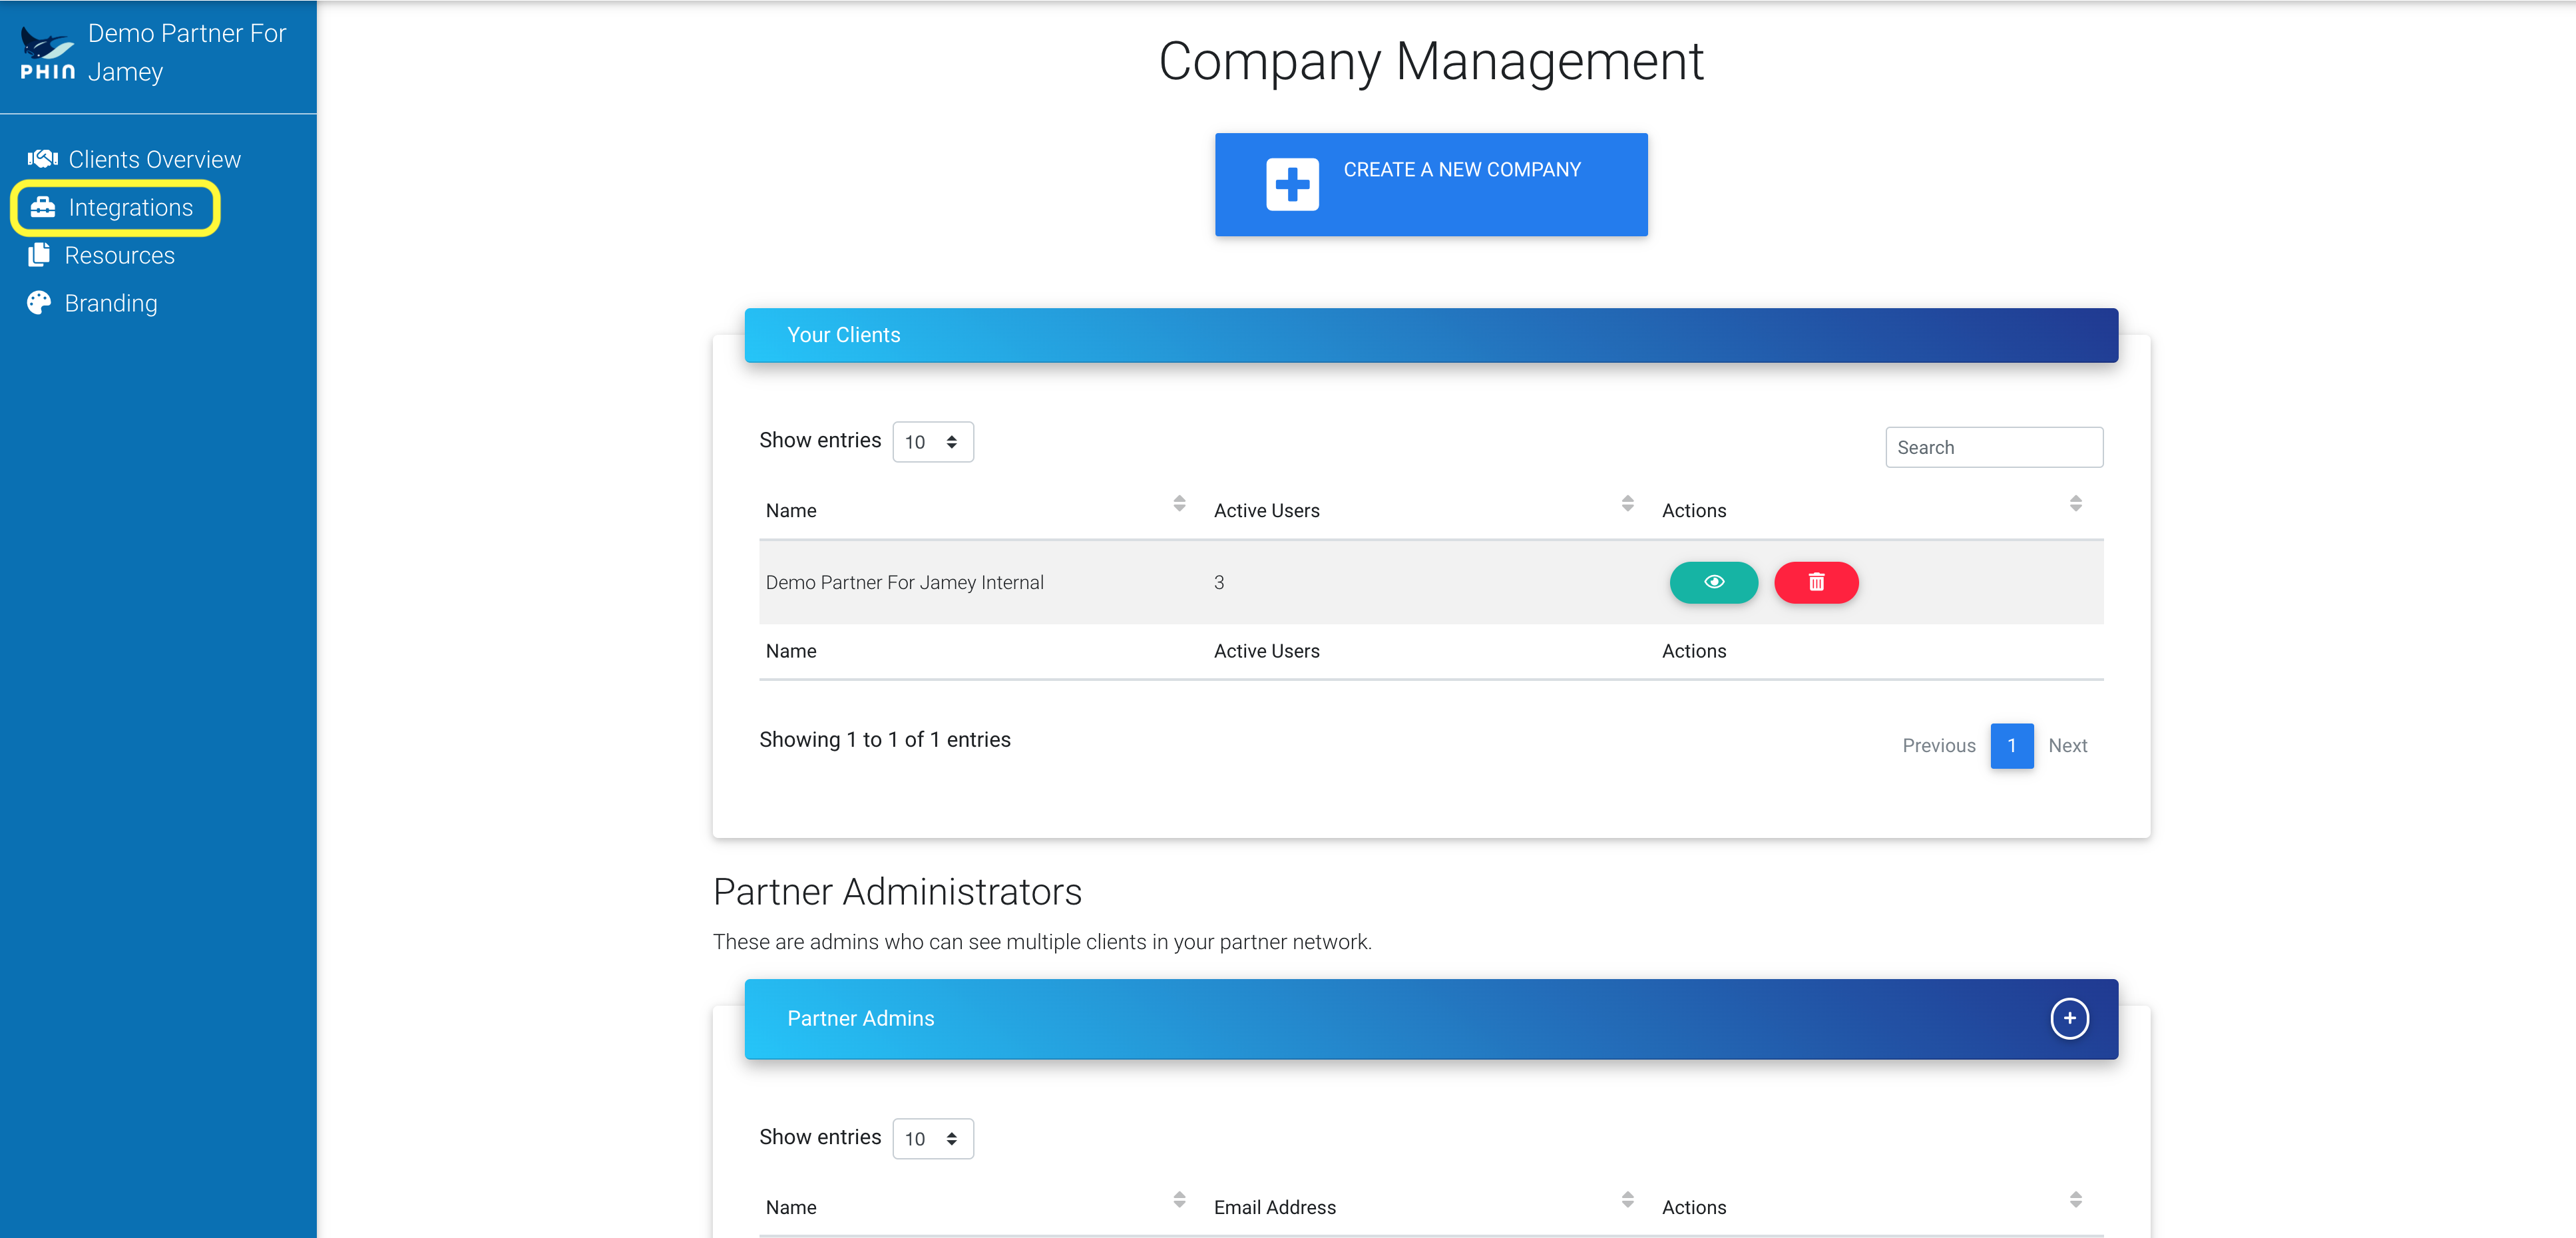Open Show entries dropdown in Your Clients
This screenshot has height=1238, width=2576.
click(x=932, y=442)
